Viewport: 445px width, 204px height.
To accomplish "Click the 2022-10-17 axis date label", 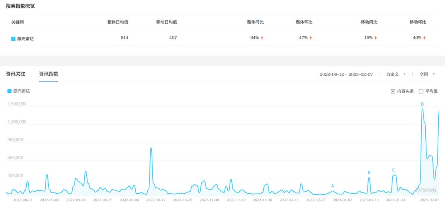I will coord(156,200).
